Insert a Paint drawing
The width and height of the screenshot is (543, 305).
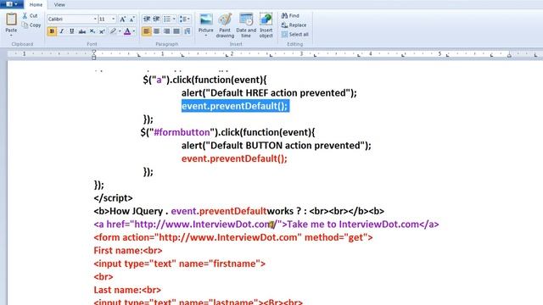pyautogui.click(x=225, y=25)
